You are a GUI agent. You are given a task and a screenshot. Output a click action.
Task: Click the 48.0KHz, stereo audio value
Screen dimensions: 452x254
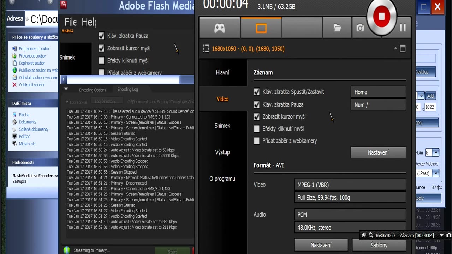pyautogui.click(x=350, y=228)
